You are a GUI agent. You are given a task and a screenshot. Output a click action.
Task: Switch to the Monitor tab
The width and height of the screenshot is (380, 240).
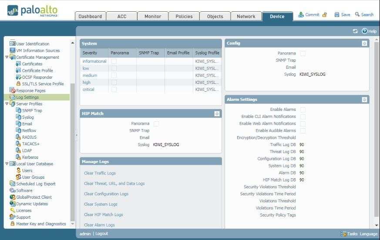click(x=152, y=16)
